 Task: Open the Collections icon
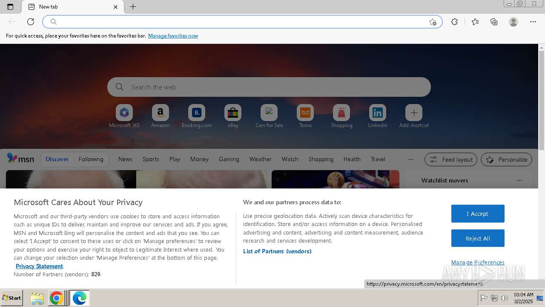coord(494,22)
